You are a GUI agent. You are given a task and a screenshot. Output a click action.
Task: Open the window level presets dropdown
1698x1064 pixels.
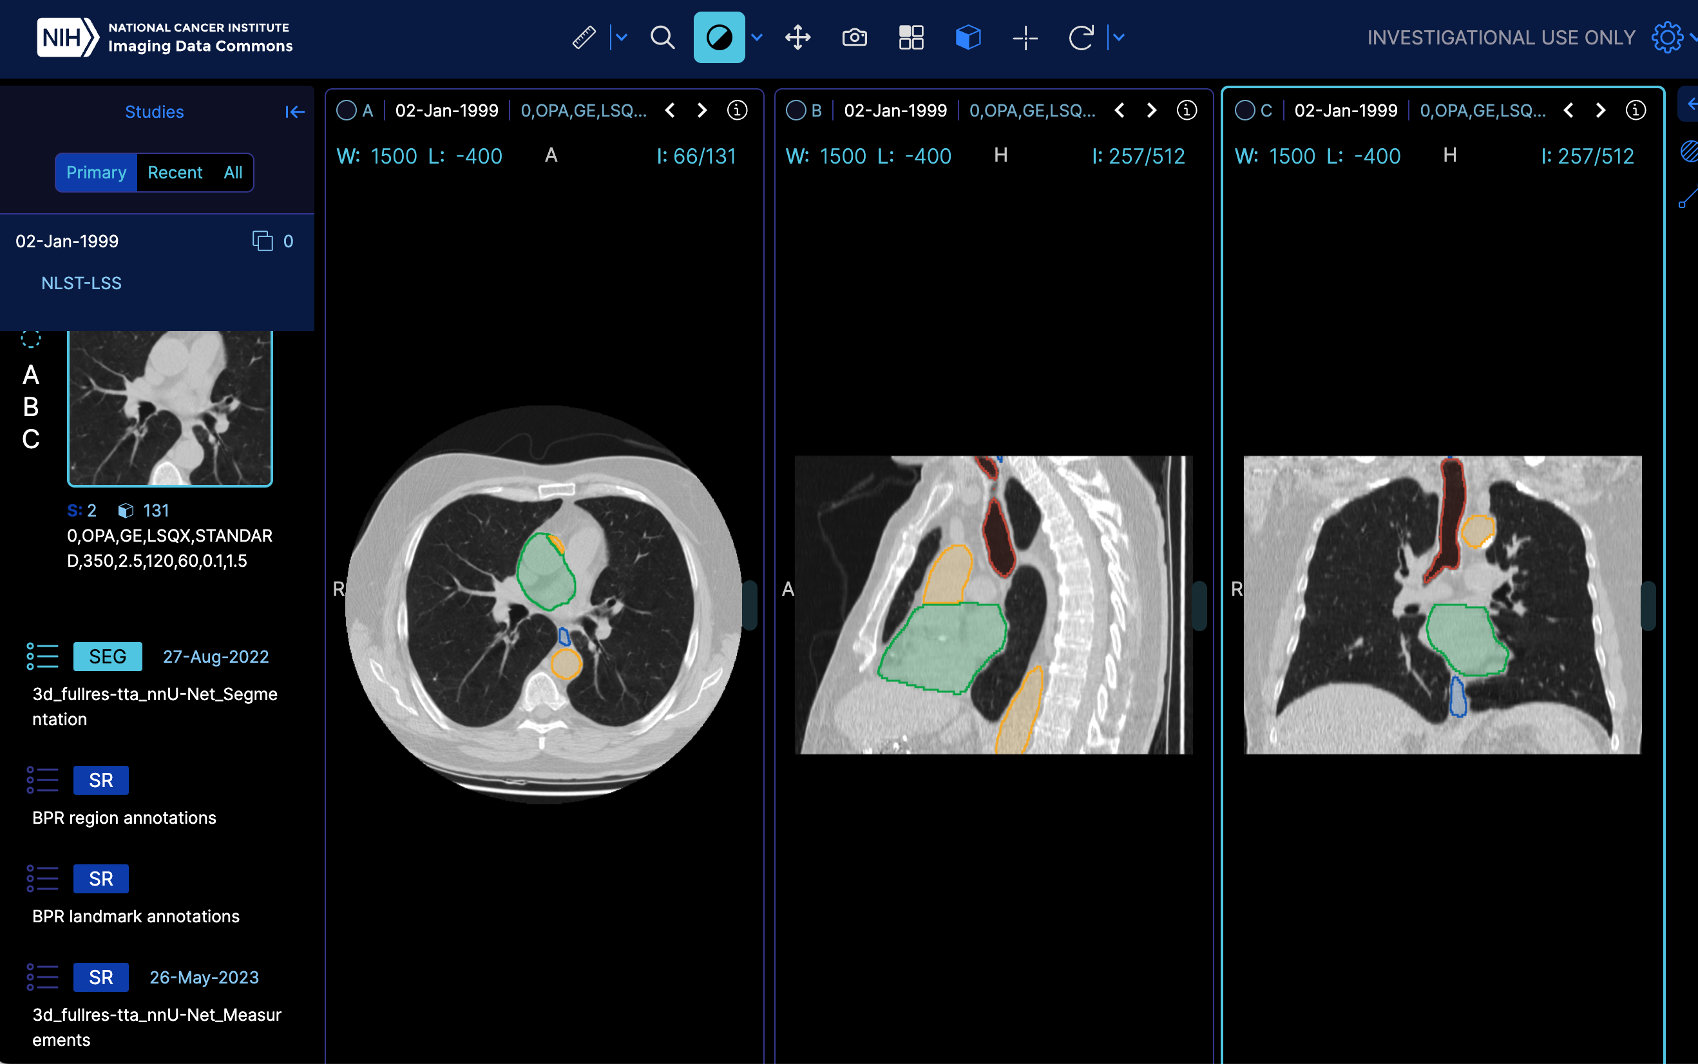[x=757, y=37]
